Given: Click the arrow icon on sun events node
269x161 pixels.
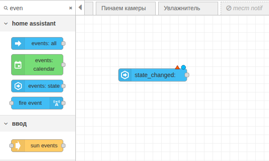Looking at the screenshot, I should (x=18, y=146).
